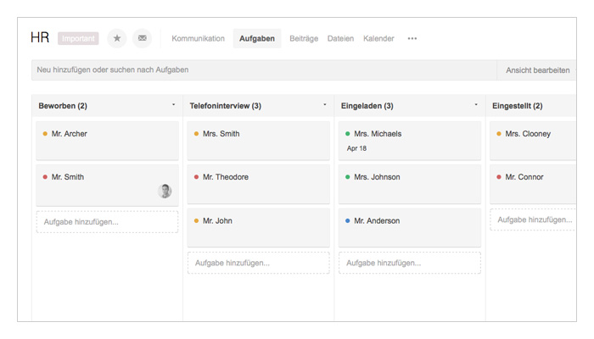The image size is (594, 339).
Task: Click the avatar on Mr. Smith card
Action: pos(165,192)
